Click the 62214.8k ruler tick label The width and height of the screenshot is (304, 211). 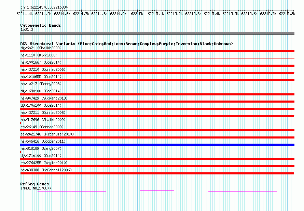pos(99,14)
